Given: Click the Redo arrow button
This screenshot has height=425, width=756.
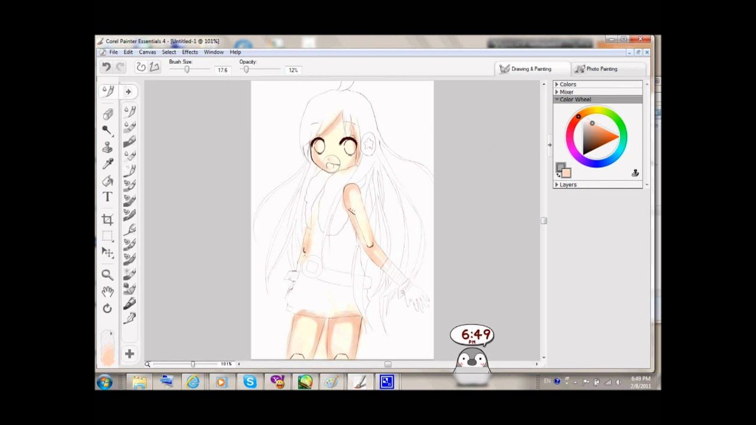Looking at the screenshot, I should [120, 67].
